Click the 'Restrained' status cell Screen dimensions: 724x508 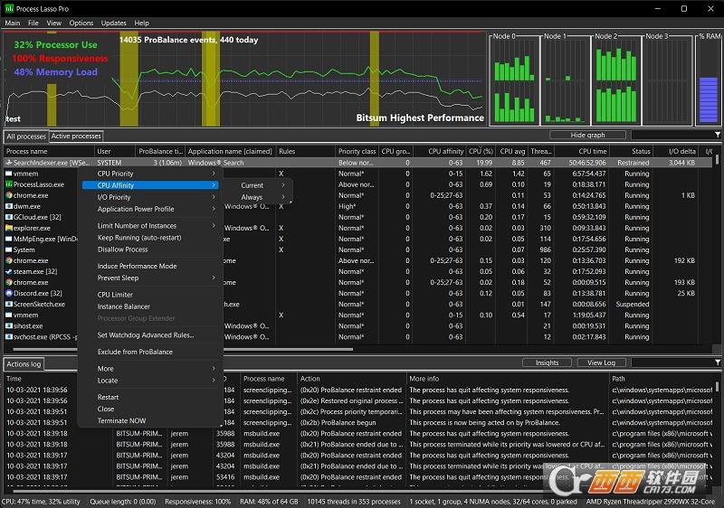[633, 163]
